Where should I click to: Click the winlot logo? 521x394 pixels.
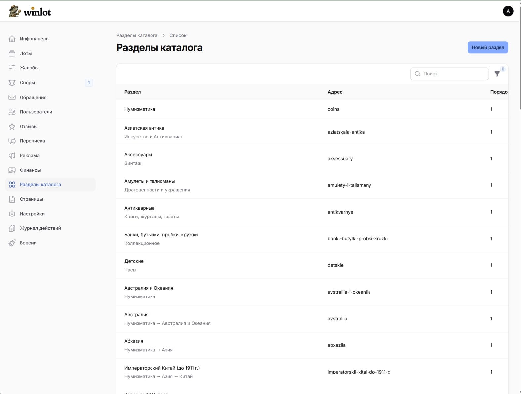pyautogui.click(x=30, y=12)
